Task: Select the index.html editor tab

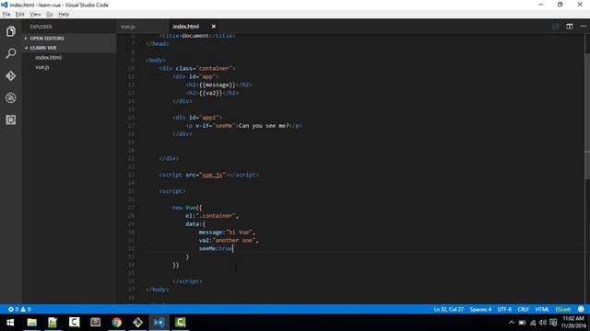Action: (186, 27)
